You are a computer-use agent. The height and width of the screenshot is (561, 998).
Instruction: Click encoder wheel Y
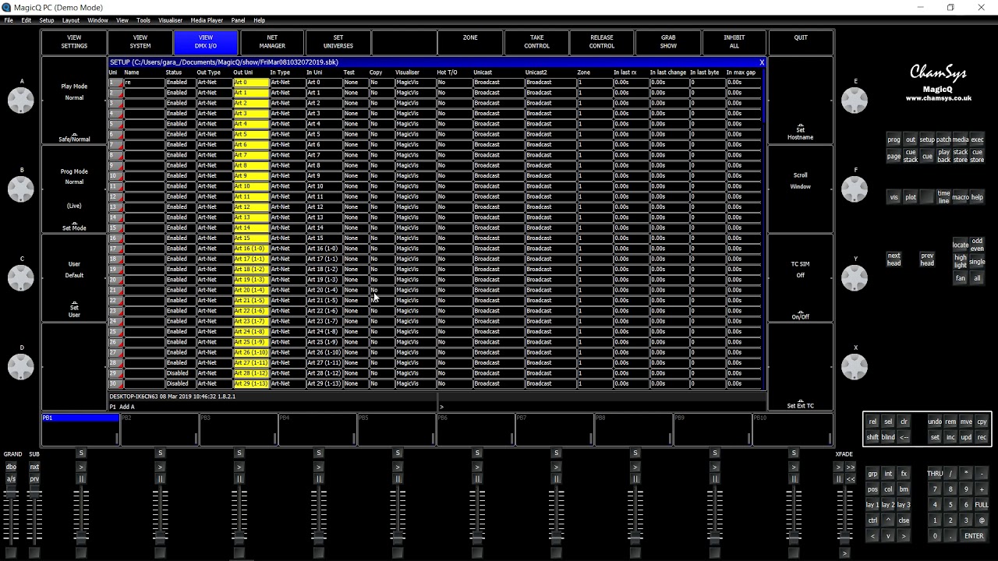pos(855,277)
